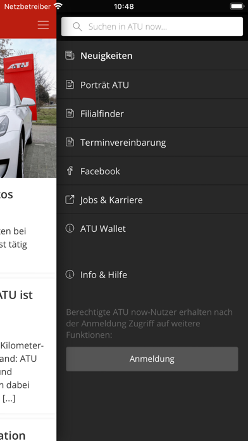
Task: Tap the WiFi status icon
Action: tap(58, 6)
